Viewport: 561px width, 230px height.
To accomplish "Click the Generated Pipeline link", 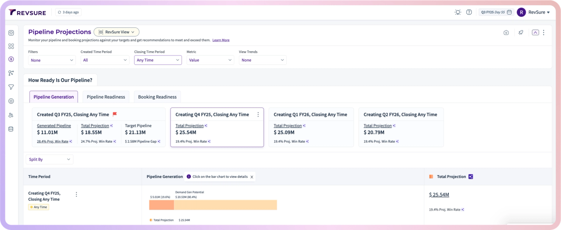I will click(54, 125).
